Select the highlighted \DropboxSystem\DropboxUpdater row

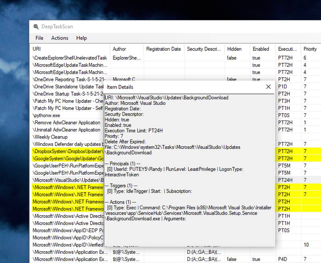pos(68,151)
